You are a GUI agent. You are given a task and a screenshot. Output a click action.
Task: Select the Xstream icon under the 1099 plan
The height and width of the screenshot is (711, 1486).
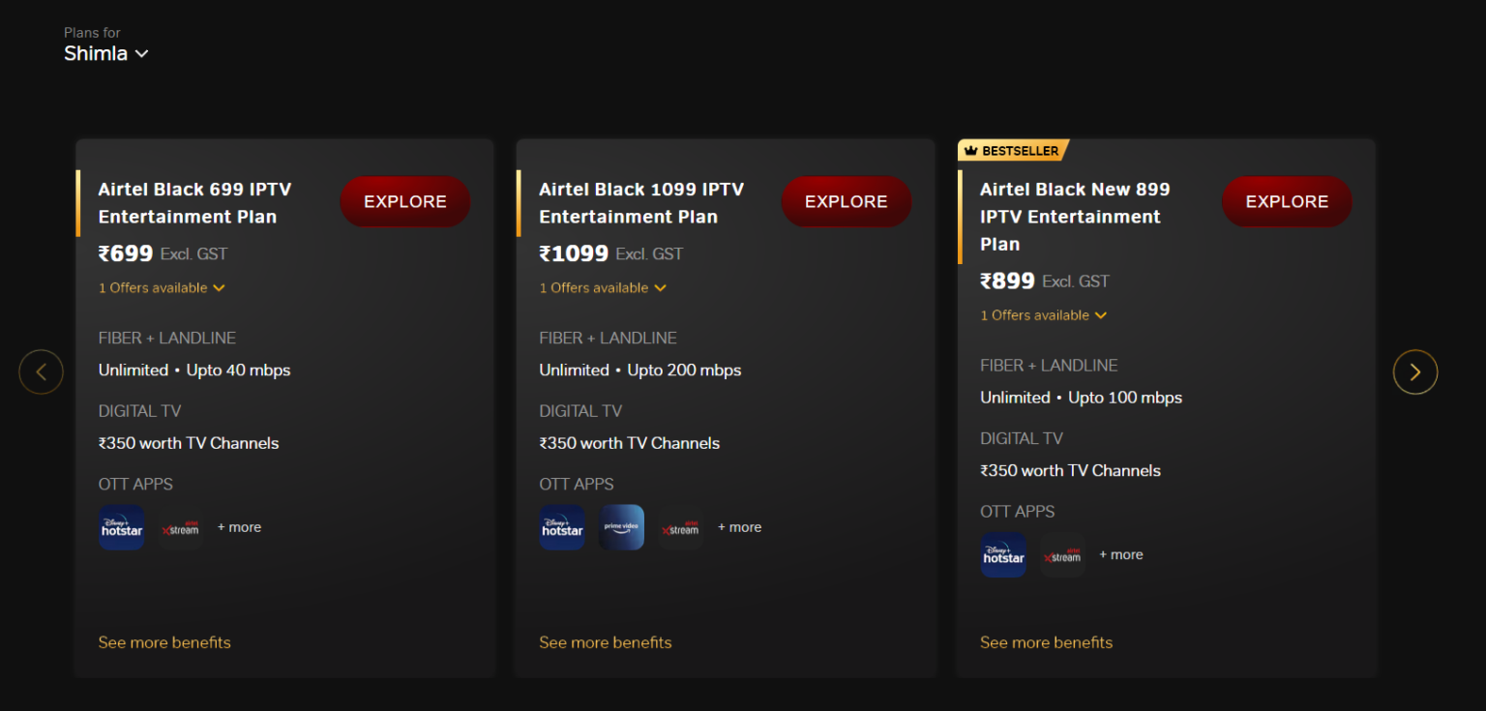[x=680, y=527]
